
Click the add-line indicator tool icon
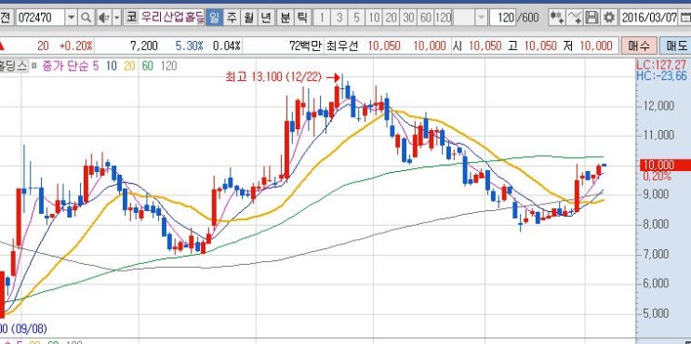574,18
